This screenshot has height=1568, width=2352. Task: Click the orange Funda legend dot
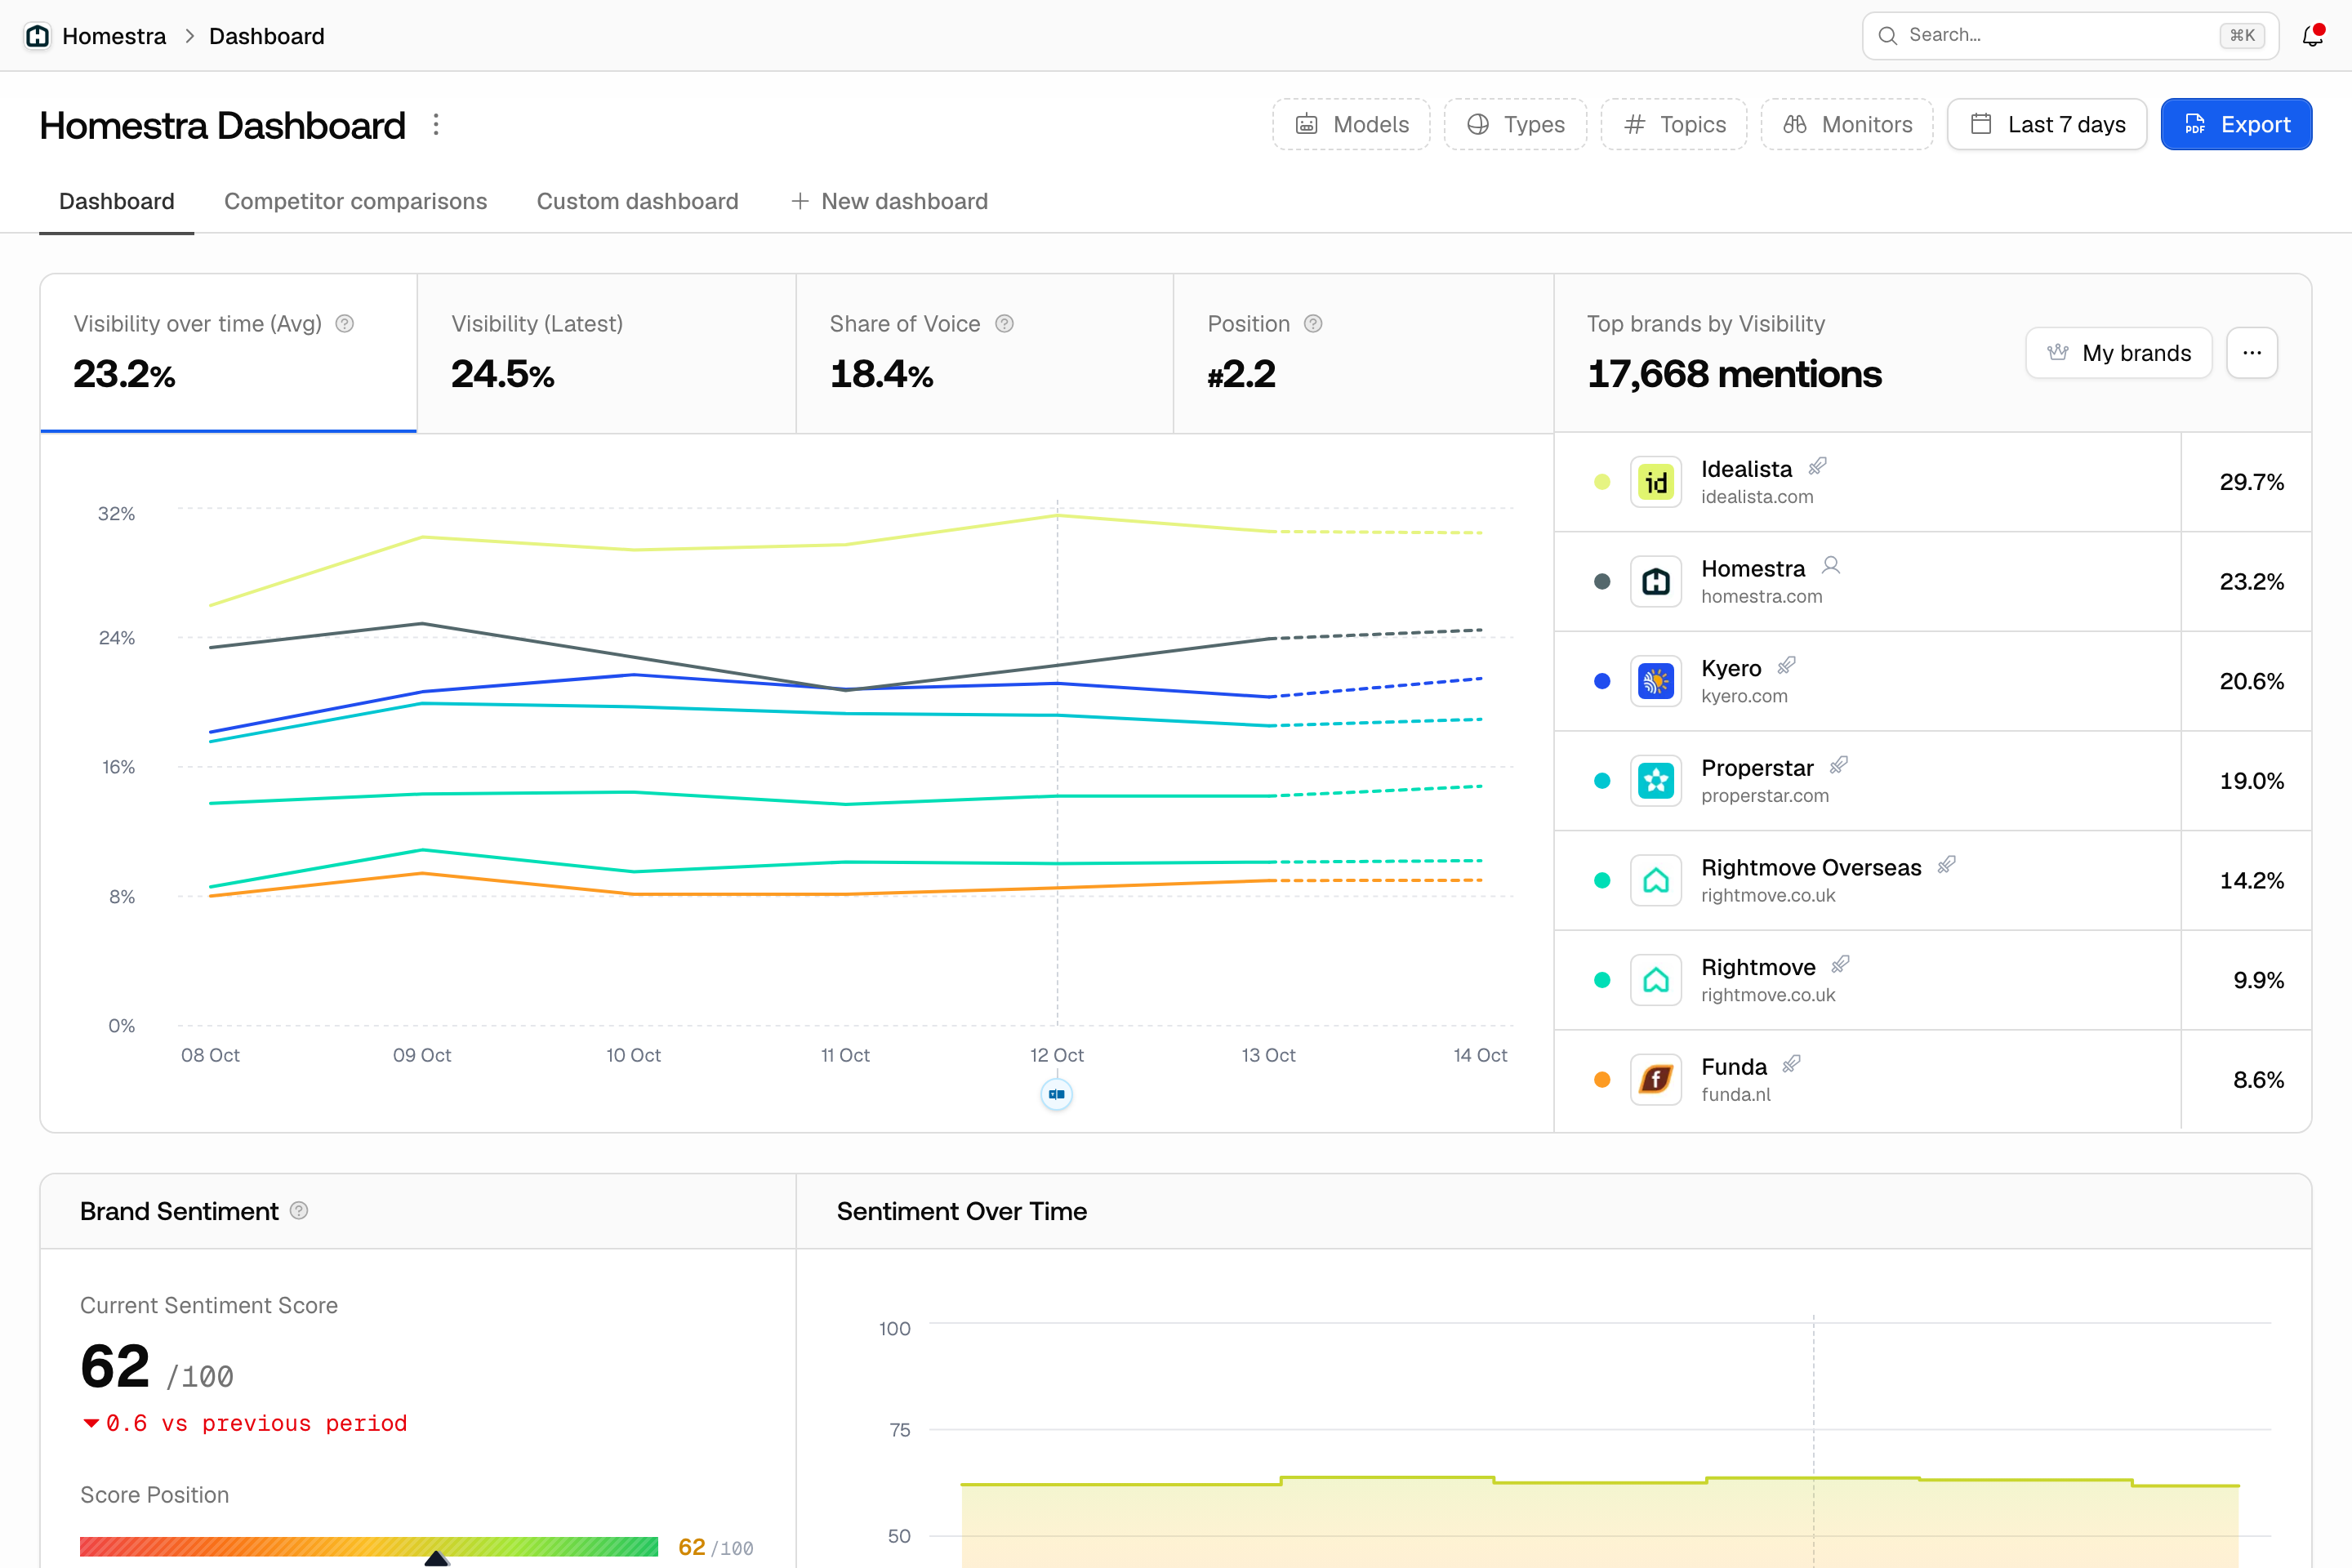[1602, 1080]
